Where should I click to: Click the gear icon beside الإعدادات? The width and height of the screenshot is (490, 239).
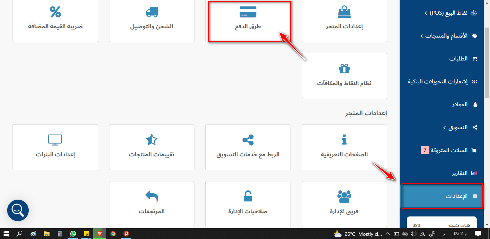(475, 196)
